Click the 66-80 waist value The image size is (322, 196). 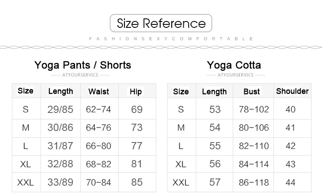pyautogui.click(x=98, y=146)
